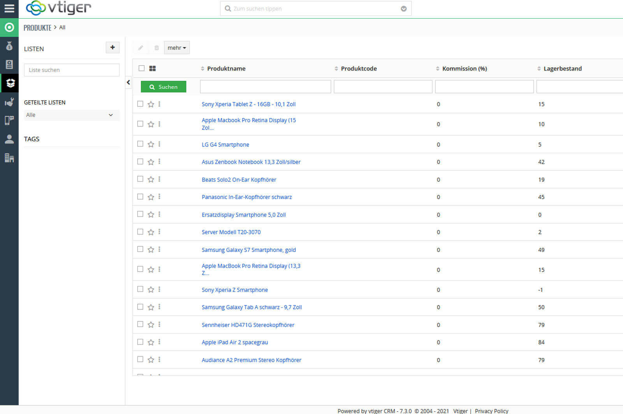623x414 pixels.
Task: Switch to grid view icon in table header
Action: tap(153, 68)
